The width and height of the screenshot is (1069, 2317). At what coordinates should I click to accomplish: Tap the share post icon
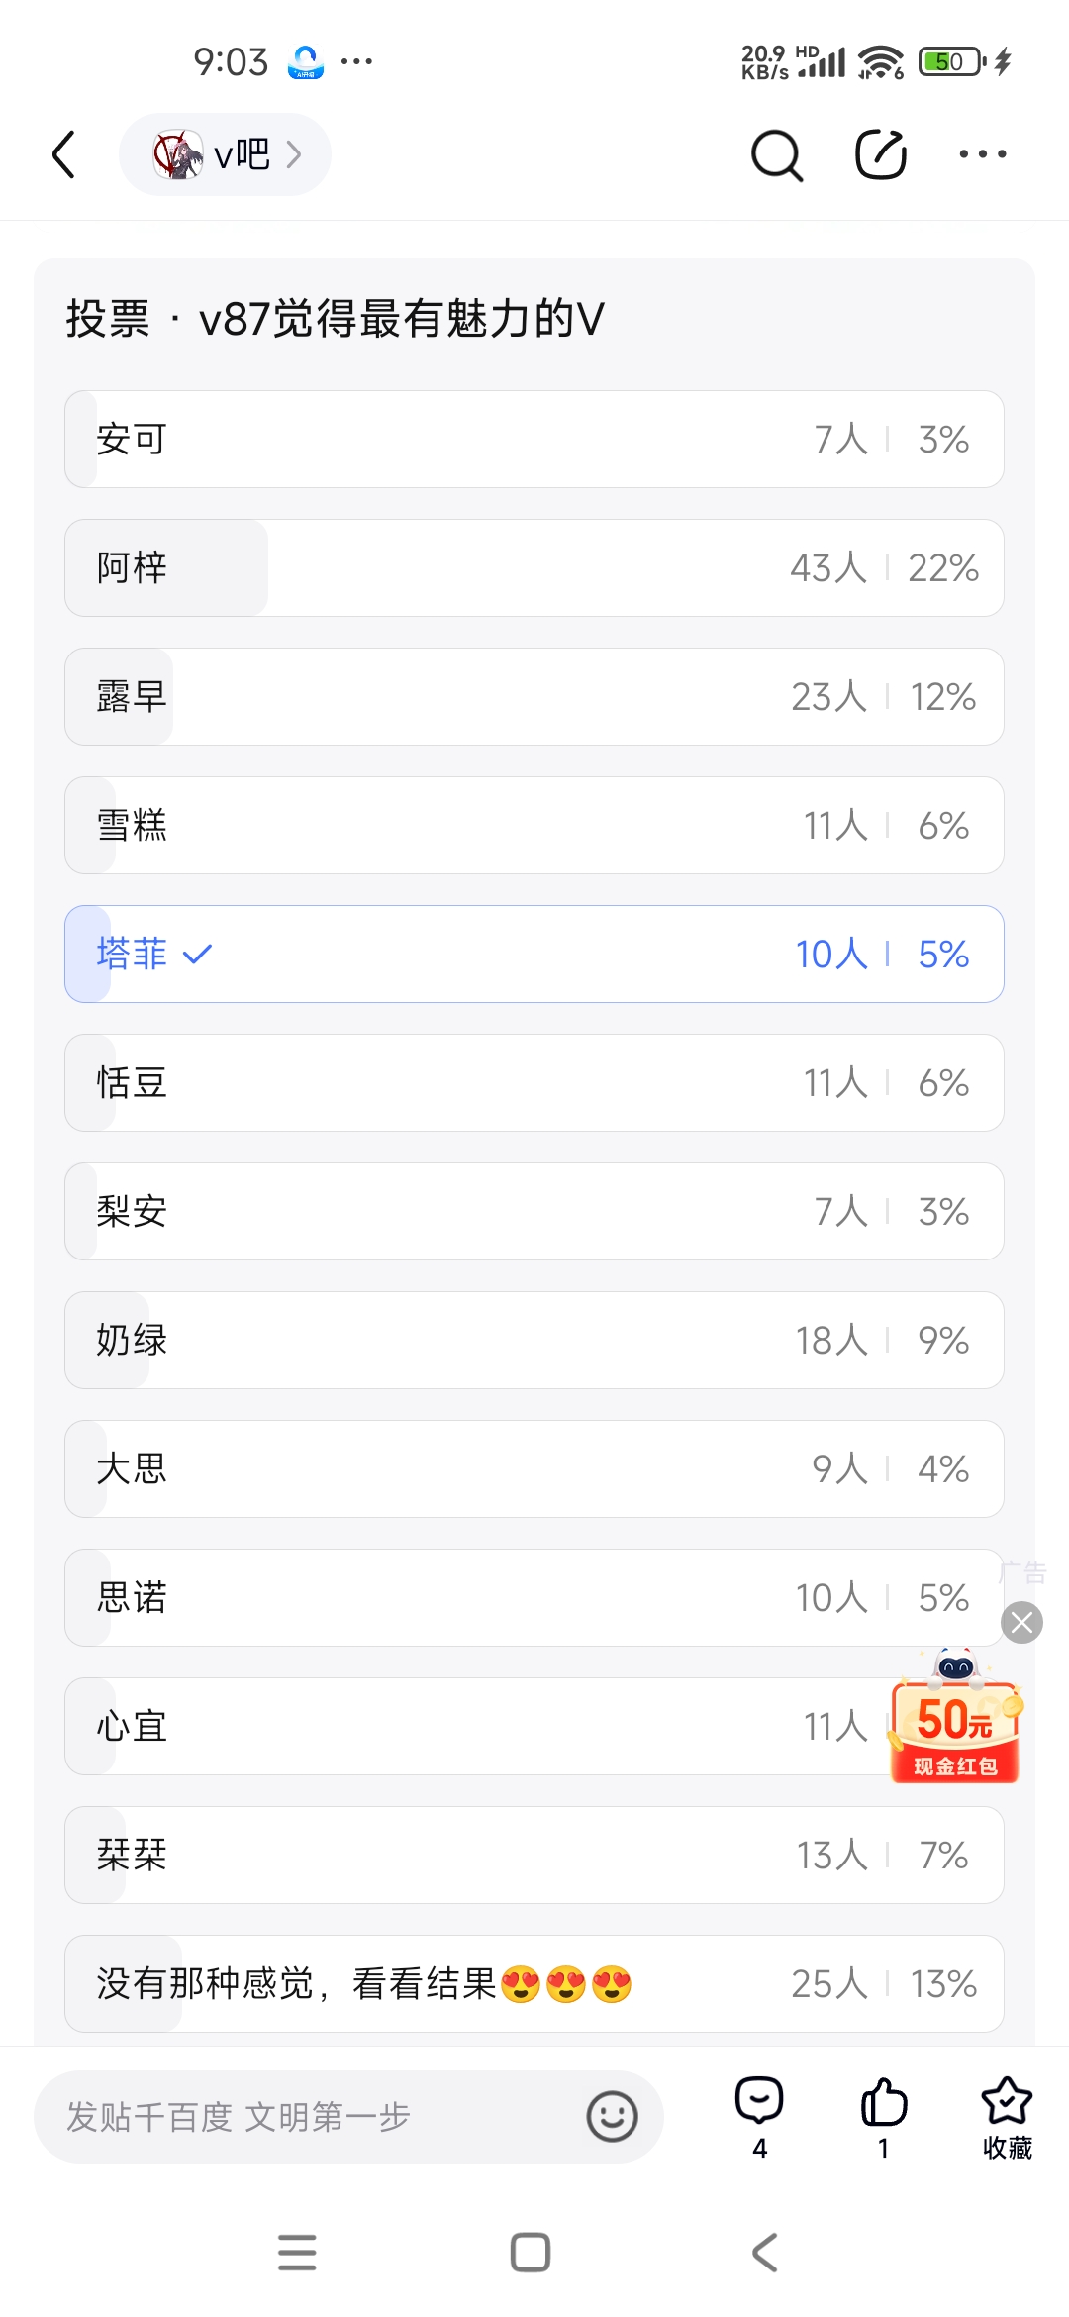(x=881, y=154)
